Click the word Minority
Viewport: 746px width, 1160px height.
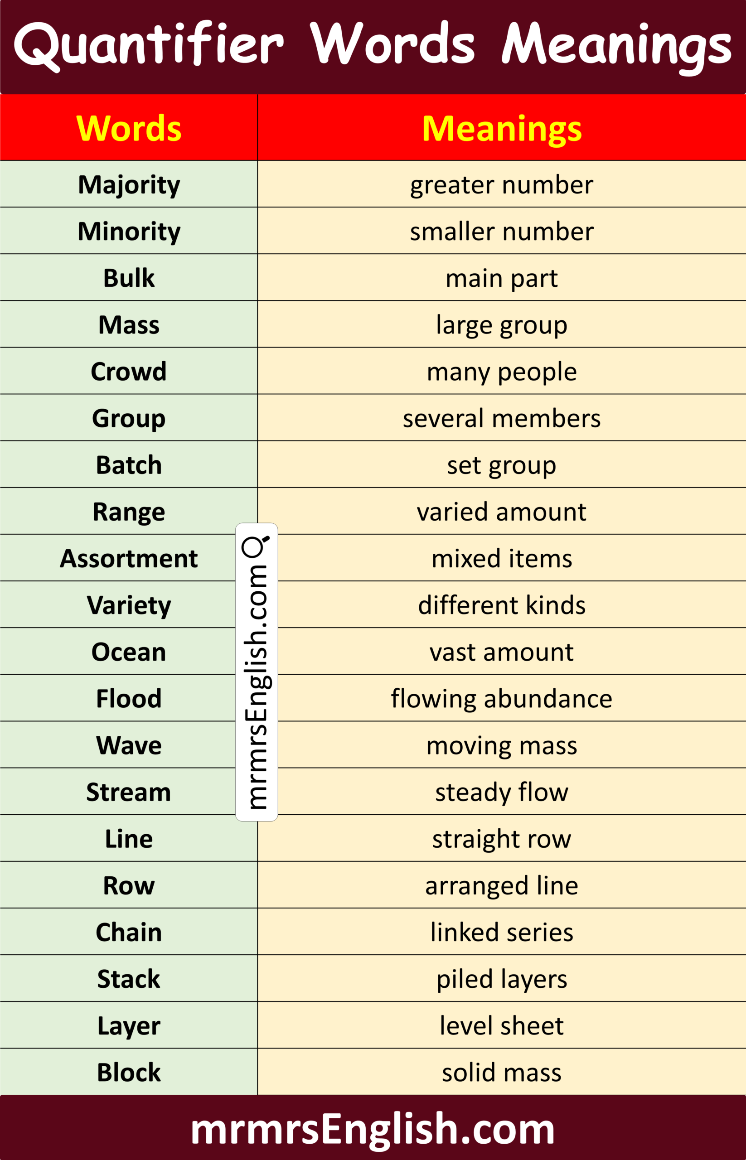point(129,231)
